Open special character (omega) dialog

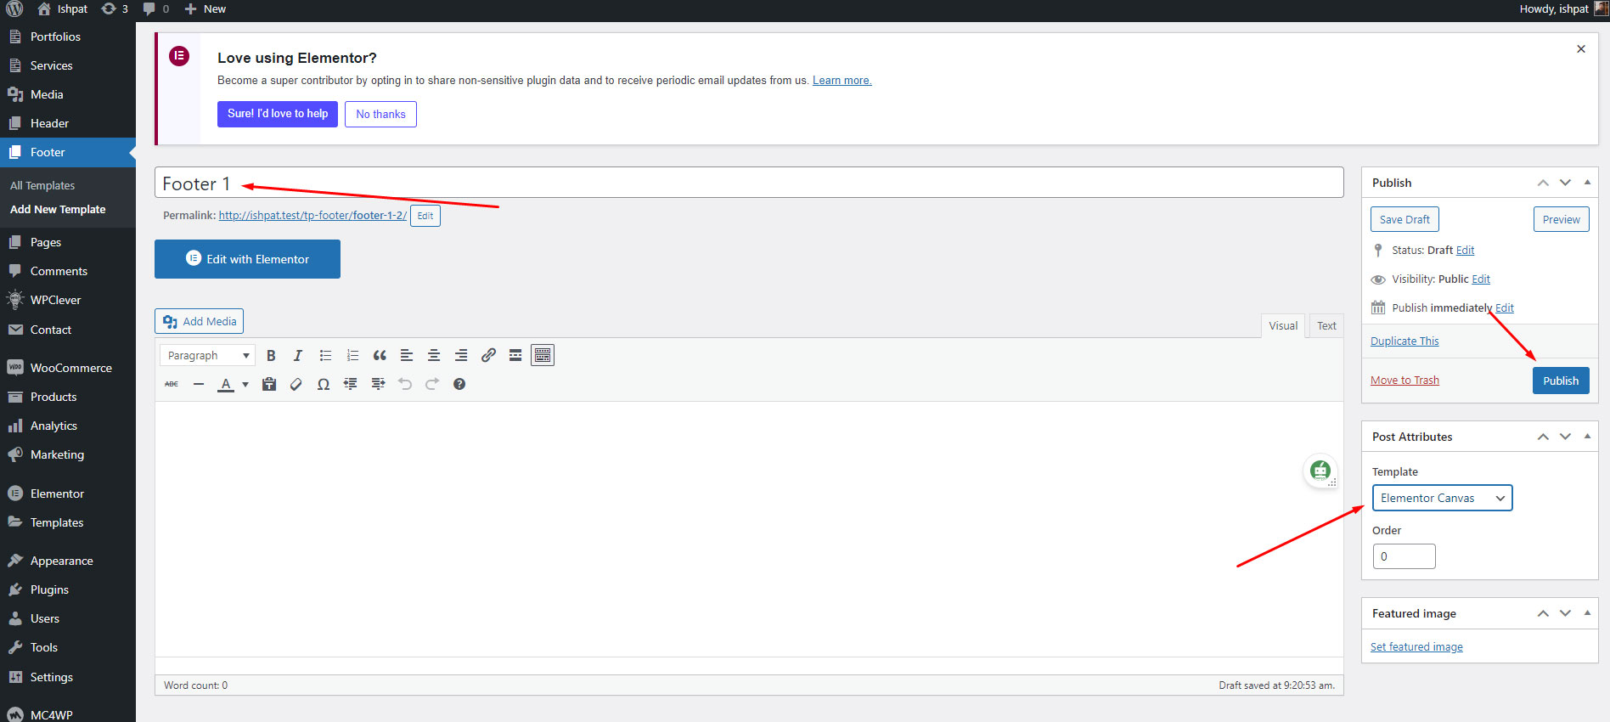pyautogui.click(x=324, y=384)
